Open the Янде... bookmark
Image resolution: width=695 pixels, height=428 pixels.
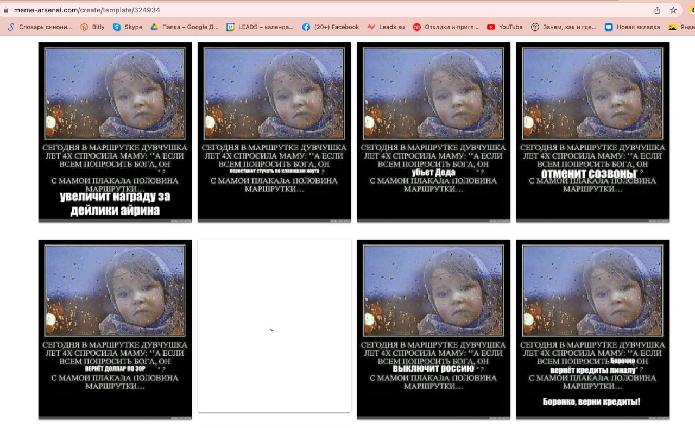pos(681,27)
